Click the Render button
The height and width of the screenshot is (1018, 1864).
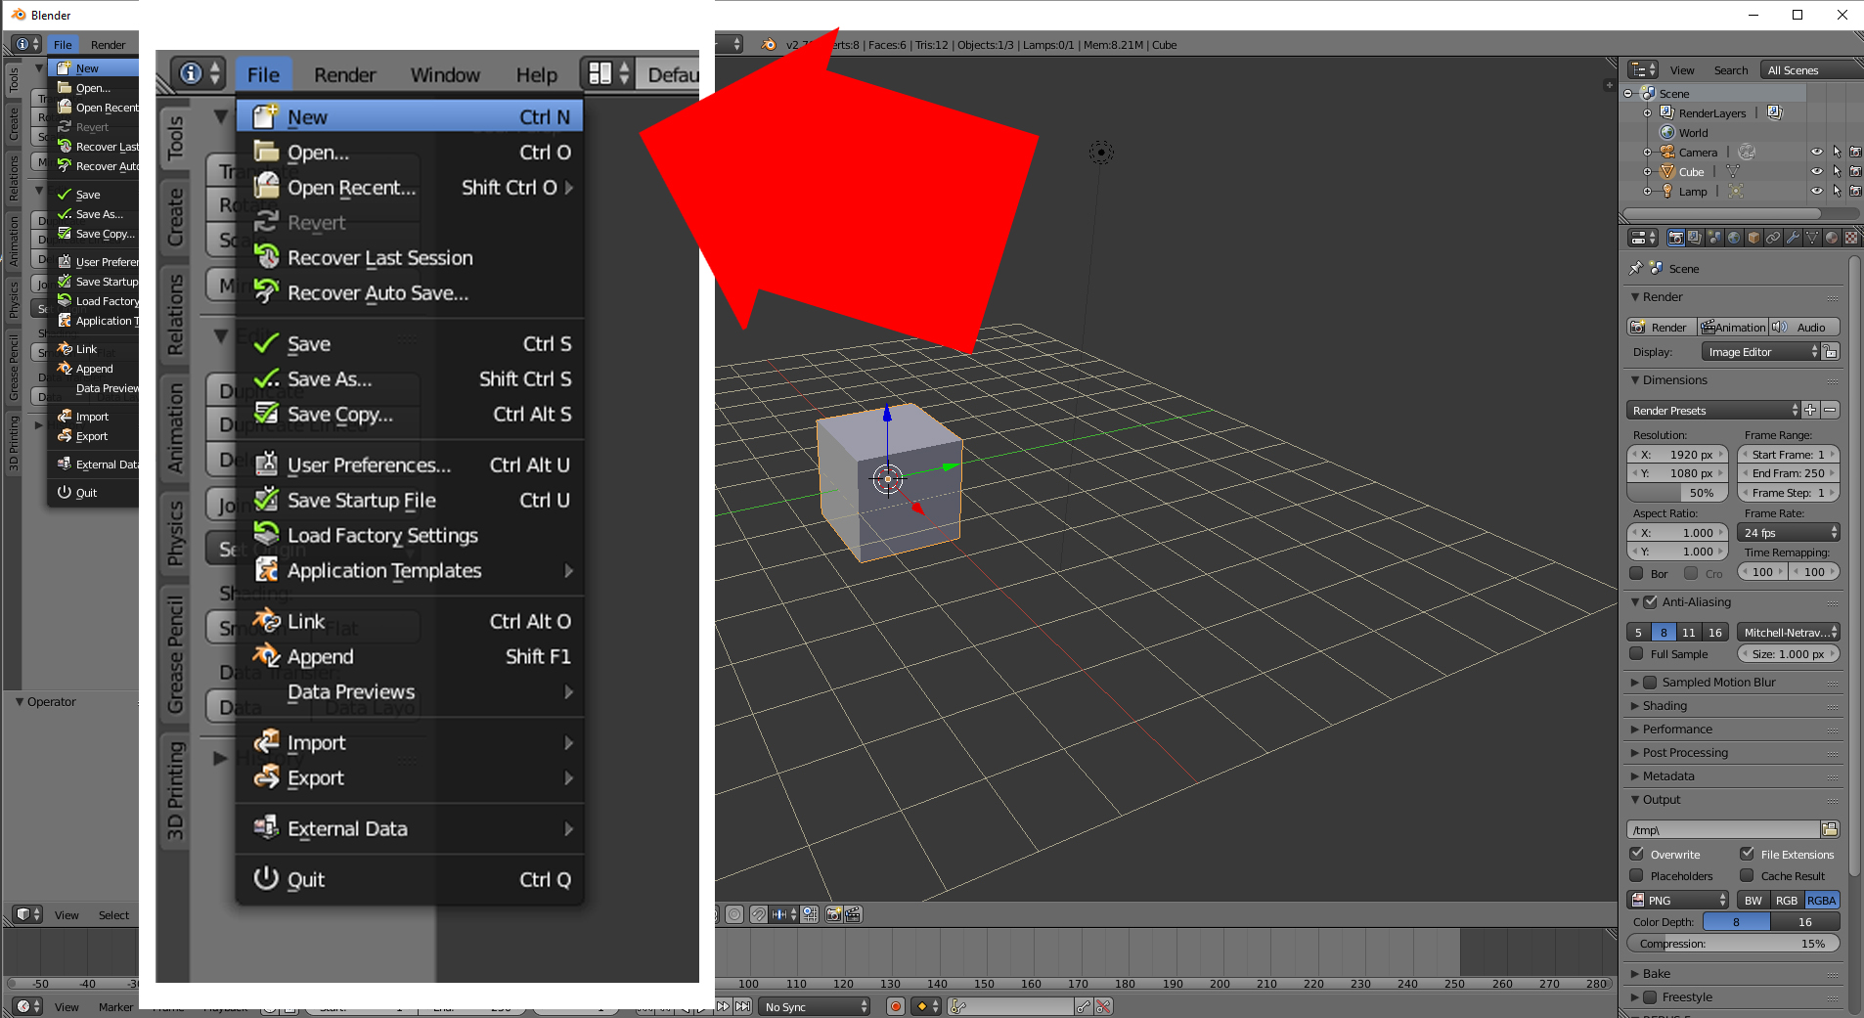pos(1662,327)
